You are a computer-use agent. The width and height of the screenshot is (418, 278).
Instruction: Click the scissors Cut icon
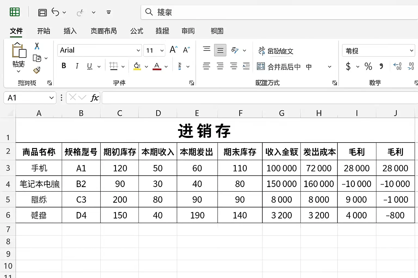tap(37, 46)
